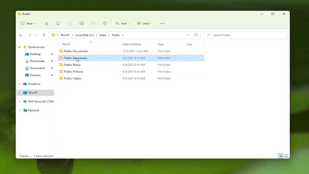Go up one folder level arrow

[44, 35]
